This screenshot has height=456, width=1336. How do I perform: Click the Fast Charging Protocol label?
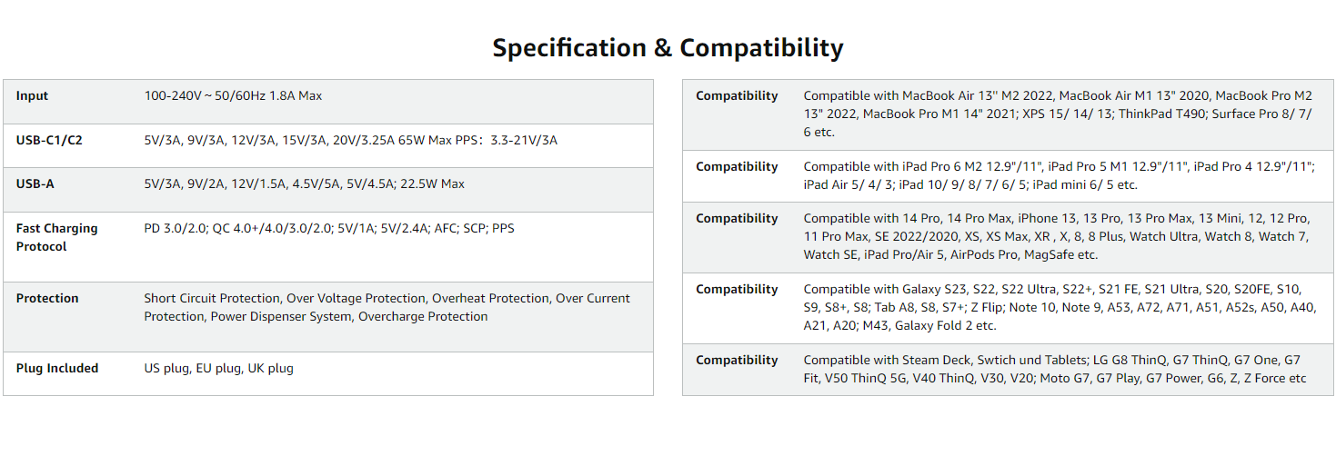[56, 237]
